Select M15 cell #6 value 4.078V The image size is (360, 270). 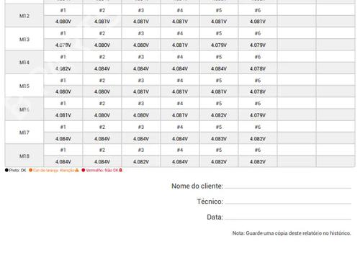click(258, 91)
